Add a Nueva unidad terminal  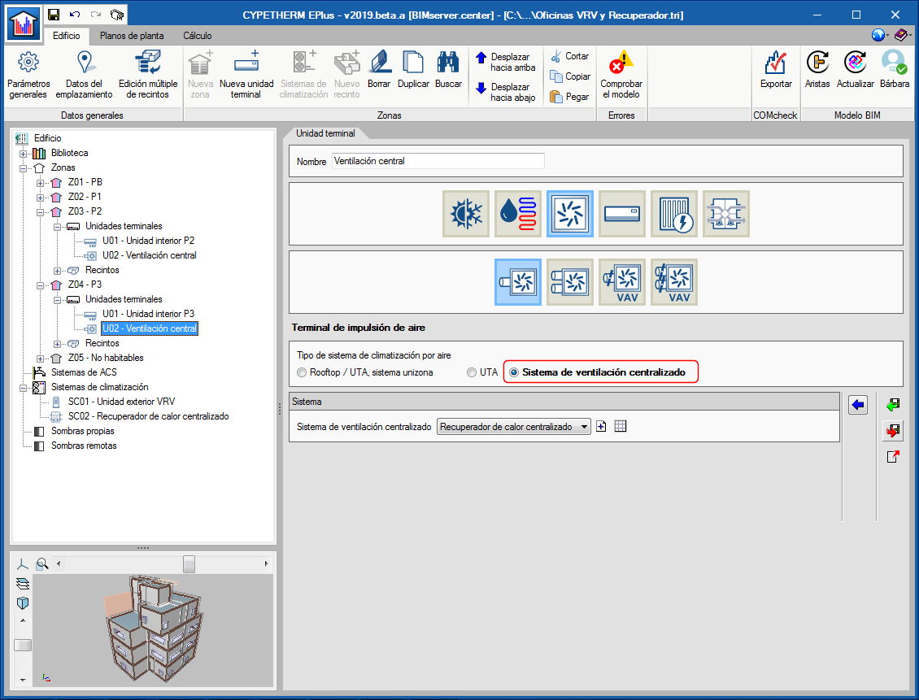[x=246, y=75]
